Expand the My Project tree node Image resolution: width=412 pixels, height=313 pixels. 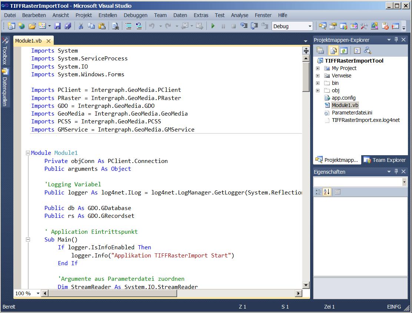(x=318, y=68)
